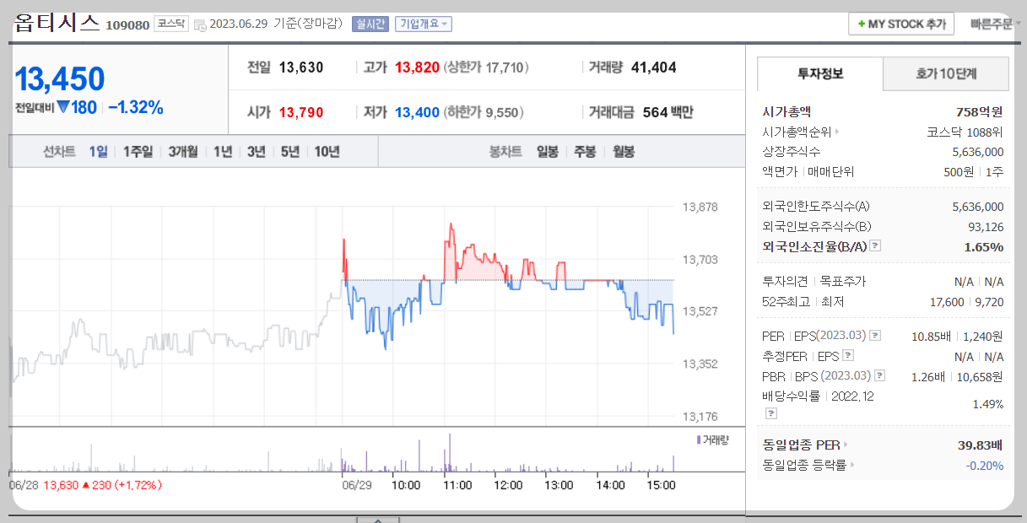Screen dimensions: 1027x523
Task: Click the 거래량 value 41,404
Action: (x=654, y=67)
